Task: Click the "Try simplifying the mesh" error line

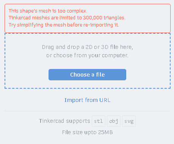Action: (x=64, y=25)
